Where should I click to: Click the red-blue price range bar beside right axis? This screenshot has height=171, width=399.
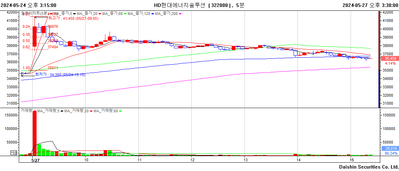(x=380, y=59)
